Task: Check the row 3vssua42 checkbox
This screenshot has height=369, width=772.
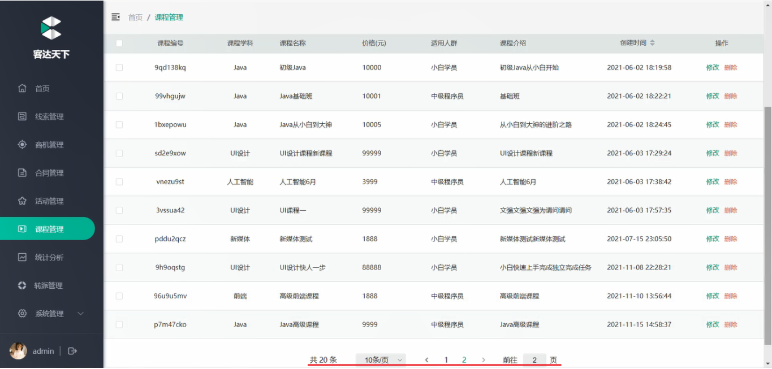Action: click(x=119, y=210)
